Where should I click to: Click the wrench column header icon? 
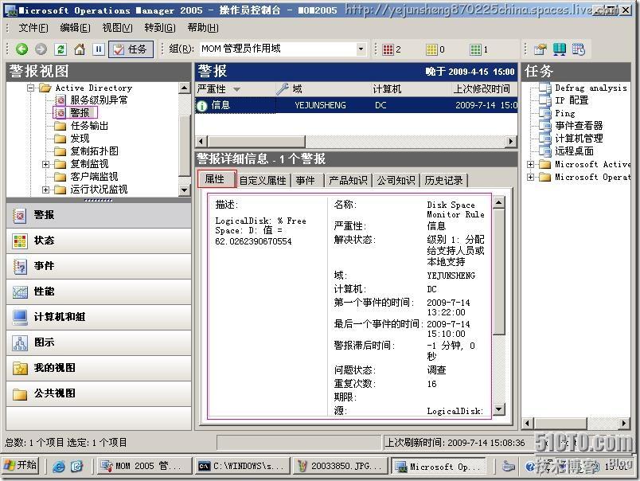pyautogui.click(x=283, y=88)
